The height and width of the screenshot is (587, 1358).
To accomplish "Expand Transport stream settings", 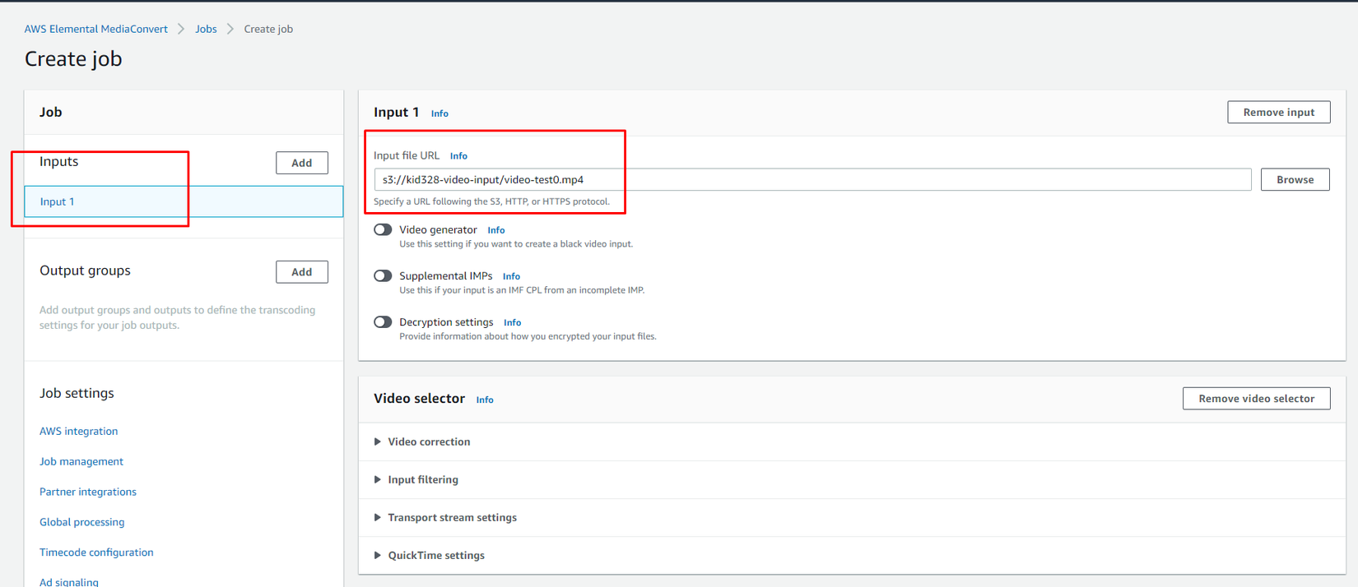I will click(x=452, y=517).
